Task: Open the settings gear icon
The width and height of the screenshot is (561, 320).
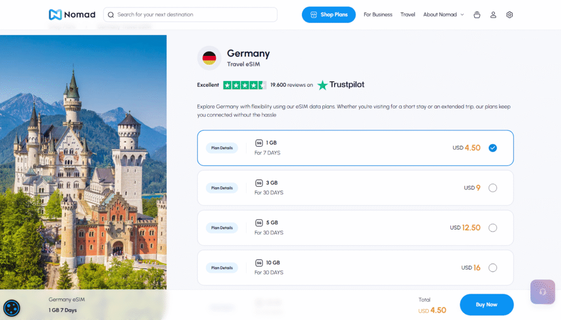Action: 510,15
